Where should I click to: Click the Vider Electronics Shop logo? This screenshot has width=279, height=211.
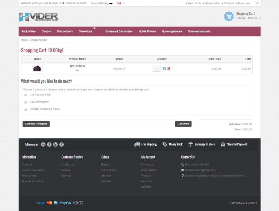pos(39,17)
